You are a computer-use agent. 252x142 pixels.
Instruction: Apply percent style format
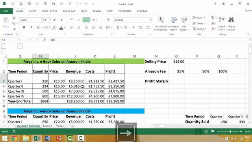point(126,28)
